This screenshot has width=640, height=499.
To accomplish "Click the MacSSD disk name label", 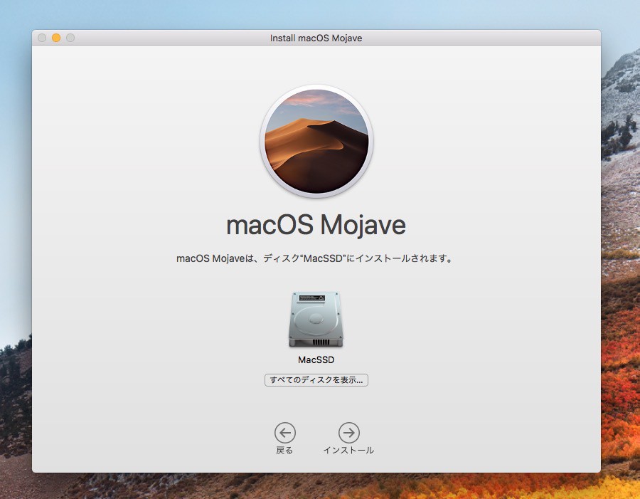I will coord(316,360).
